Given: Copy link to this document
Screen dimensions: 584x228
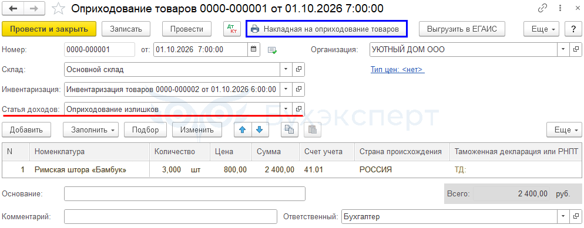Looking at the screenshot, I should pos(543,8).
